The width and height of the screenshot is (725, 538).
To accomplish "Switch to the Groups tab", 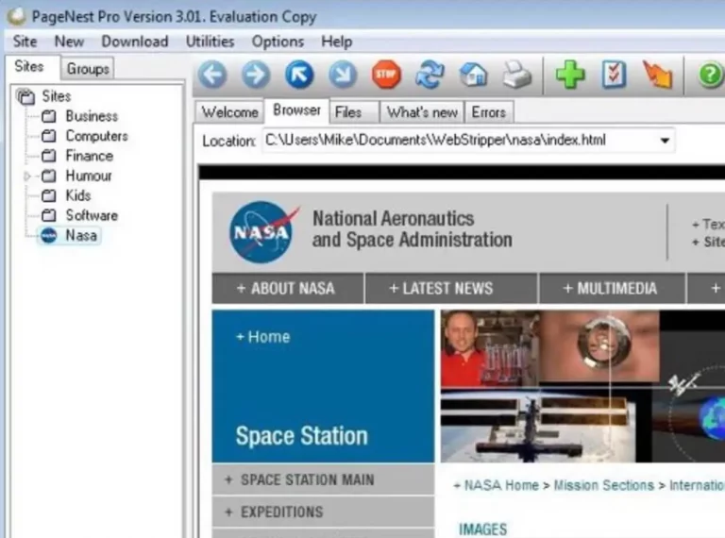I will coord(88,68).
